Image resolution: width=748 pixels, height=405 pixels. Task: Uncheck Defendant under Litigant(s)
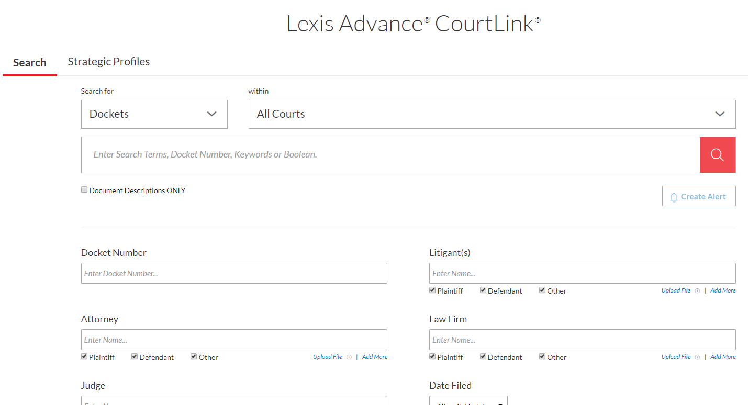tap(483, 290)
